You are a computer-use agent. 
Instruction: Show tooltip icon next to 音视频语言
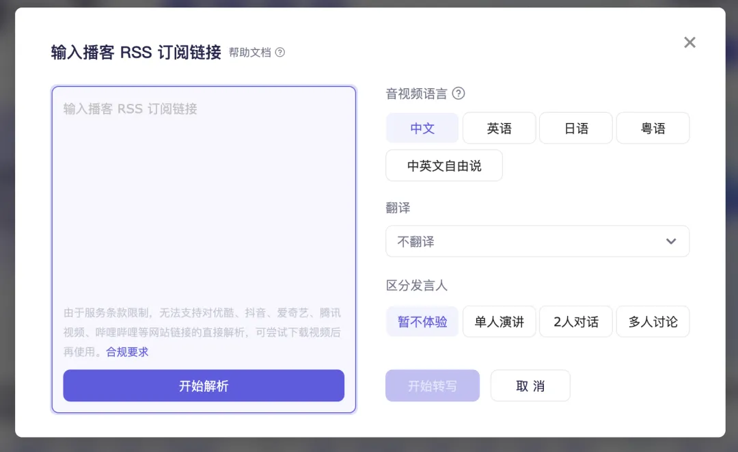459,93
